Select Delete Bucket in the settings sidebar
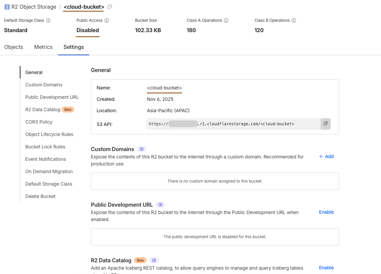This screenshot has width=381, height=274. pyautogui.click(x=40, y=196)
